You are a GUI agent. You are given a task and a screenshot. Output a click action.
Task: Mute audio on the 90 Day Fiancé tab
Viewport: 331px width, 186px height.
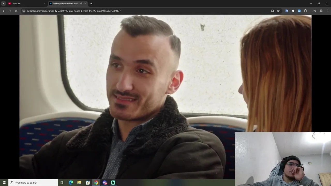click(x=81, y=3)
